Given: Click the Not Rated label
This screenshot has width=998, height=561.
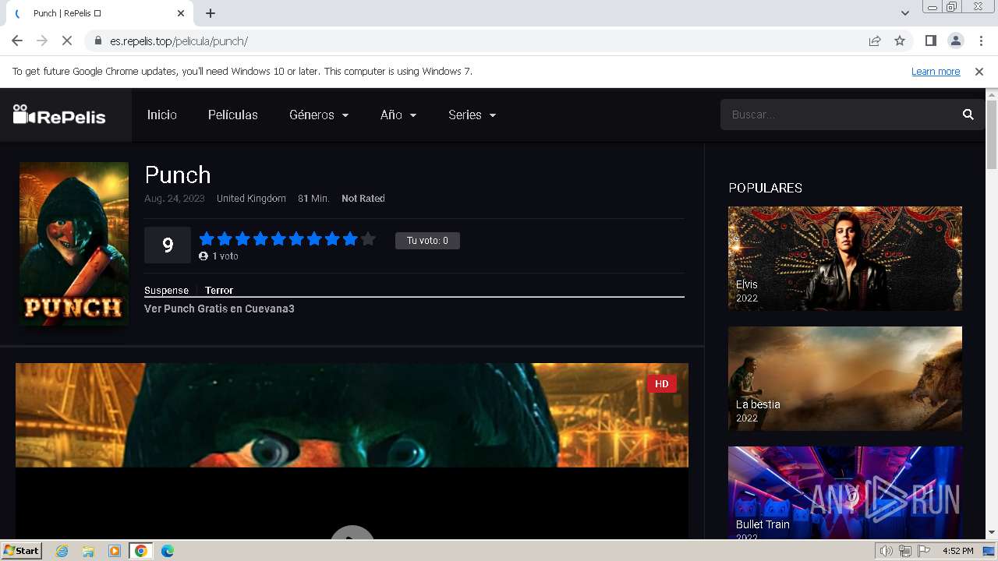Looking at the screenshot, I should (x=363, y=199).
